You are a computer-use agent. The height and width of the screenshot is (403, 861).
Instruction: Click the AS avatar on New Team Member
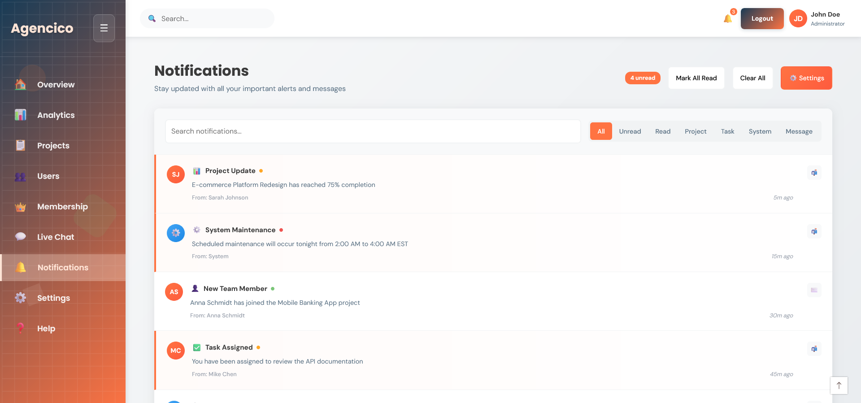(x=174, y=292)
